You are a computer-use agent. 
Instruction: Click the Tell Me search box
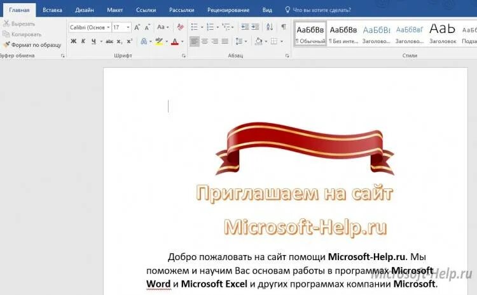coord(322,10)
